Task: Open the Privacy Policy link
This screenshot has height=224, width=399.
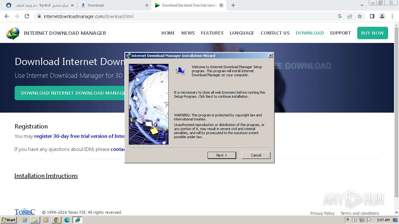Action: (322, 213)
